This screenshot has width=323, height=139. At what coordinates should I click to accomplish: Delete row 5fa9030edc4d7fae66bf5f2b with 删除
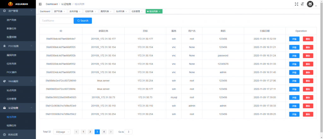[308, 56]
